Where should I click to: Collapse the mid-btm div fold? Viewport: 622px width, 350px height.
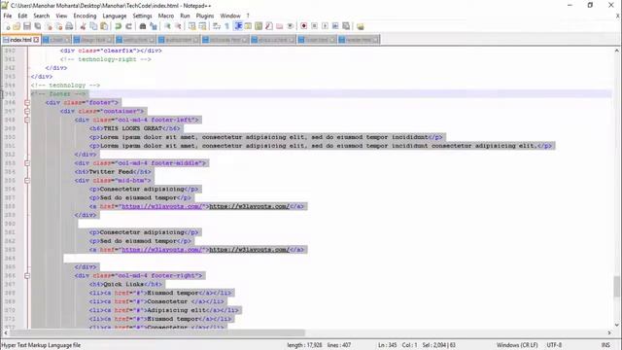point(27,181)
